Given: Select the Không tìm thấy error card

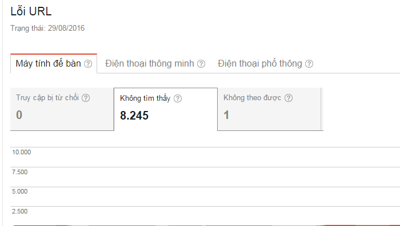Looking at the screenshot, I should pyautogui.click(x=166, y=109).
